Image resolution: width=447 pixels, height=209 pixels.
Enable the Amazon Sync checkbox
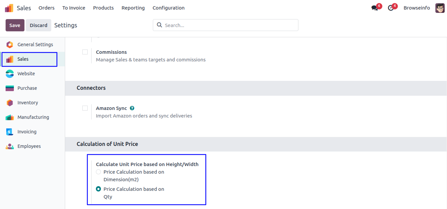tap(85, 108)
